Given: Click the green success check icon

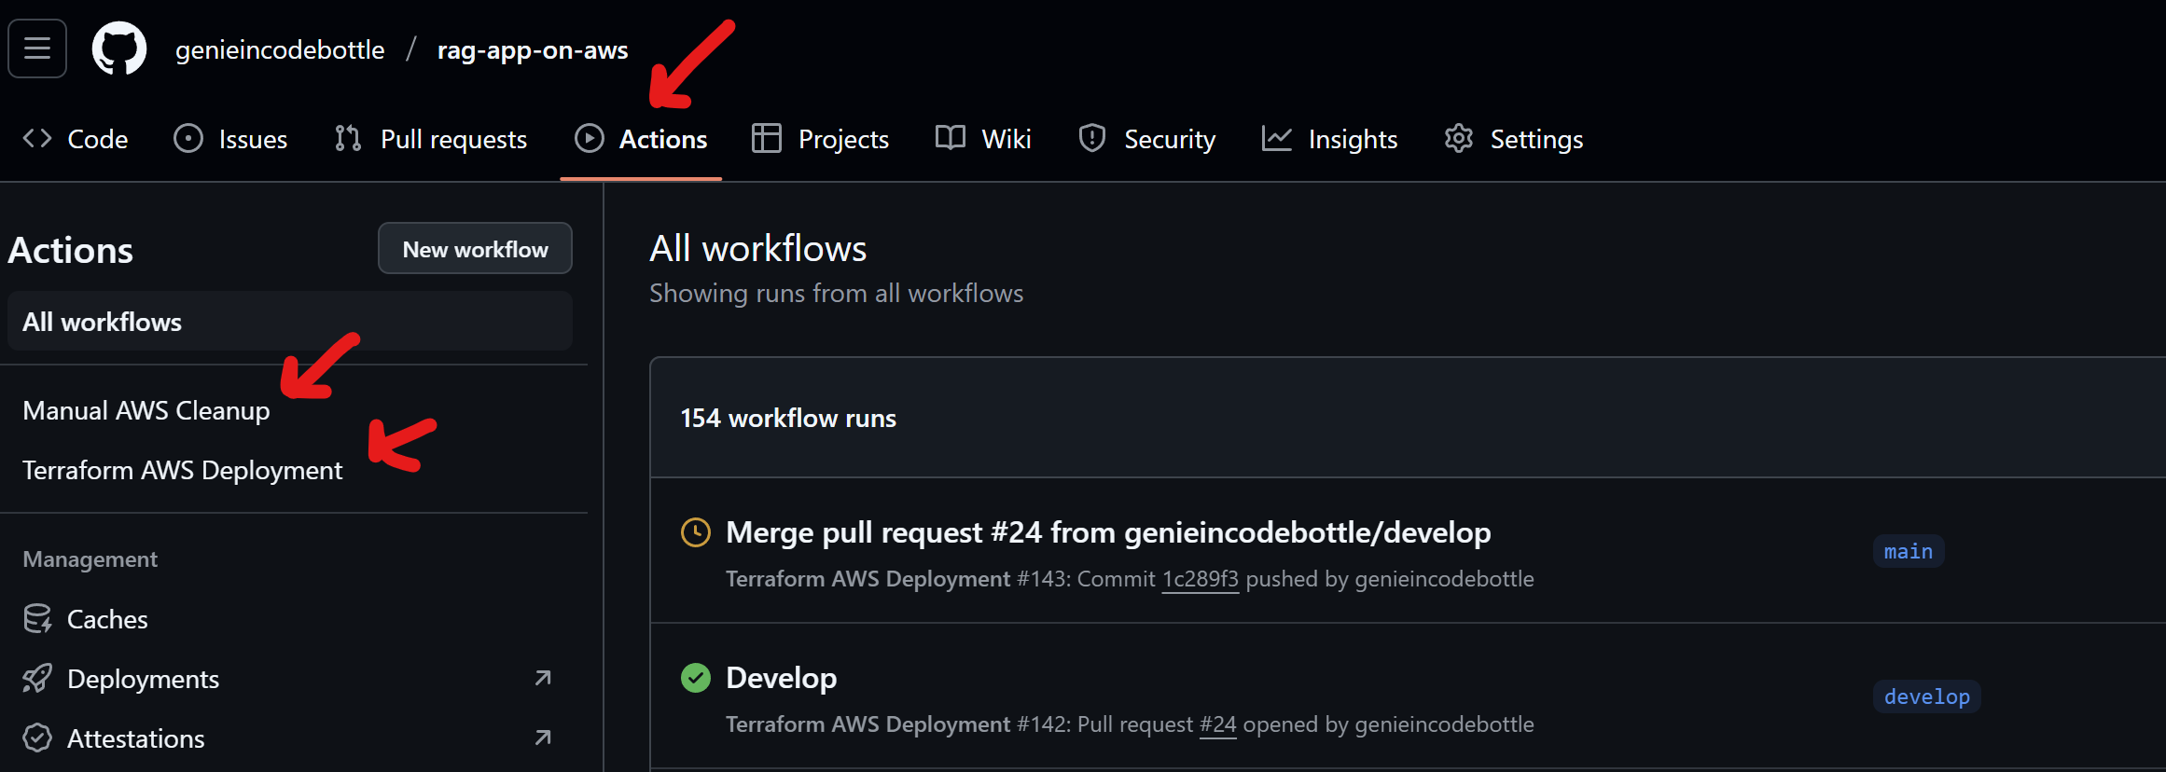Looking at the screenshot, I should coord(696,678).
